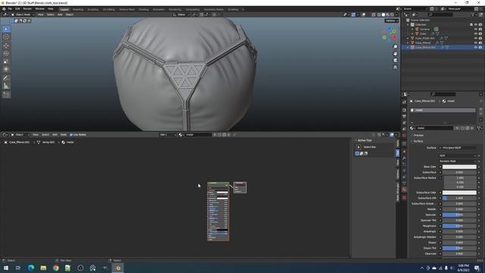Open the File menu
Viewport: 485px width, 273px height.
pos(10,9)
